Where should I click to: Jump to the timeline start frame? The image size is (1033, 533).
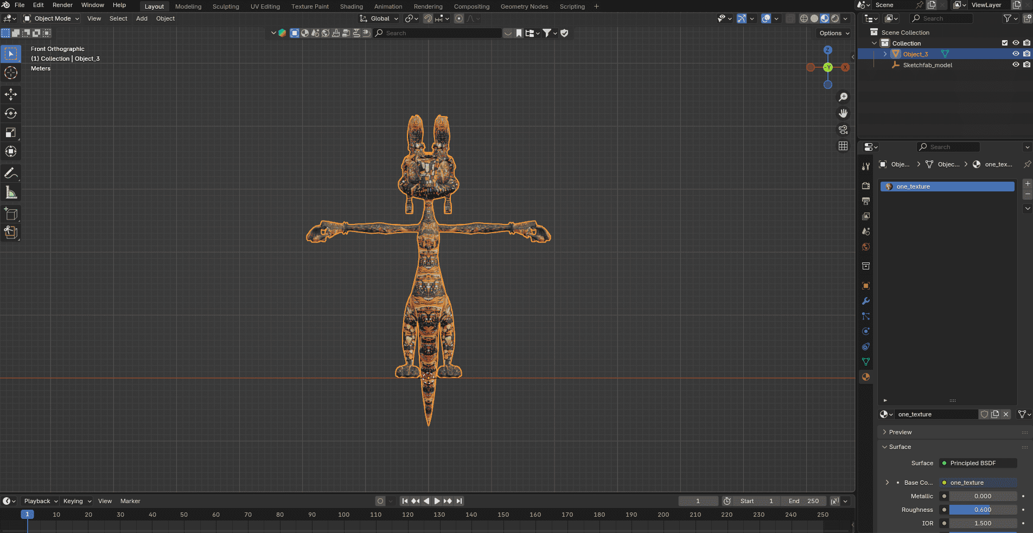point(405,501)
